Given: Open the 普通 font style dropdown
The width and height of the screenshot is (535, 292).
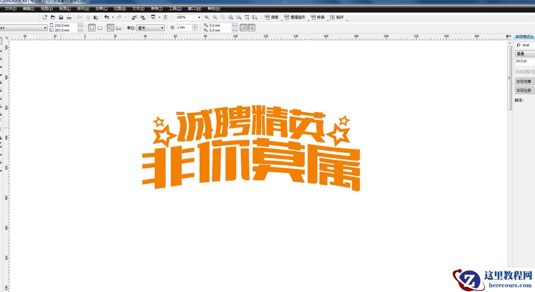Looking at the screenshot, I should (x=525, y=54).
